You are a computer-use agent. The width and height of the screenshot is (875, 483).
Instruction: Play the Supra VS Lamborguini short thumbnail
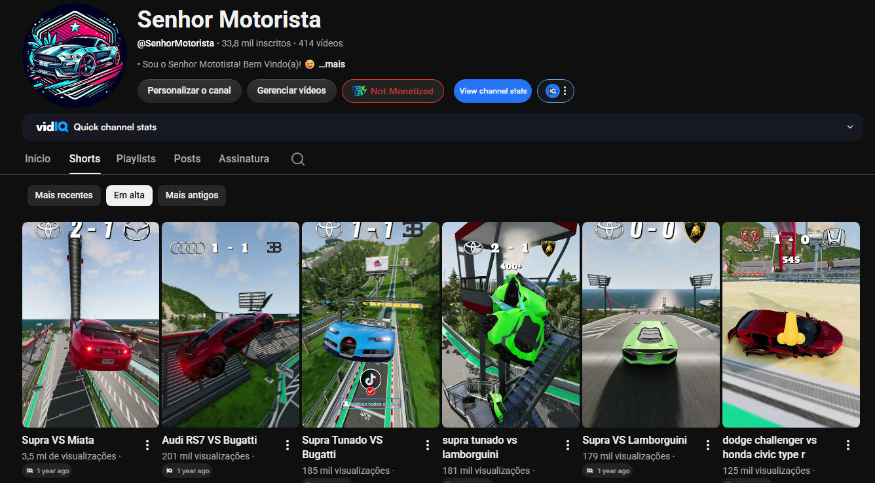tap(651, 325)
